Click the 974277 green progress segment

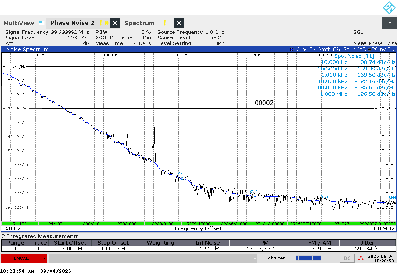coord(342,224)
